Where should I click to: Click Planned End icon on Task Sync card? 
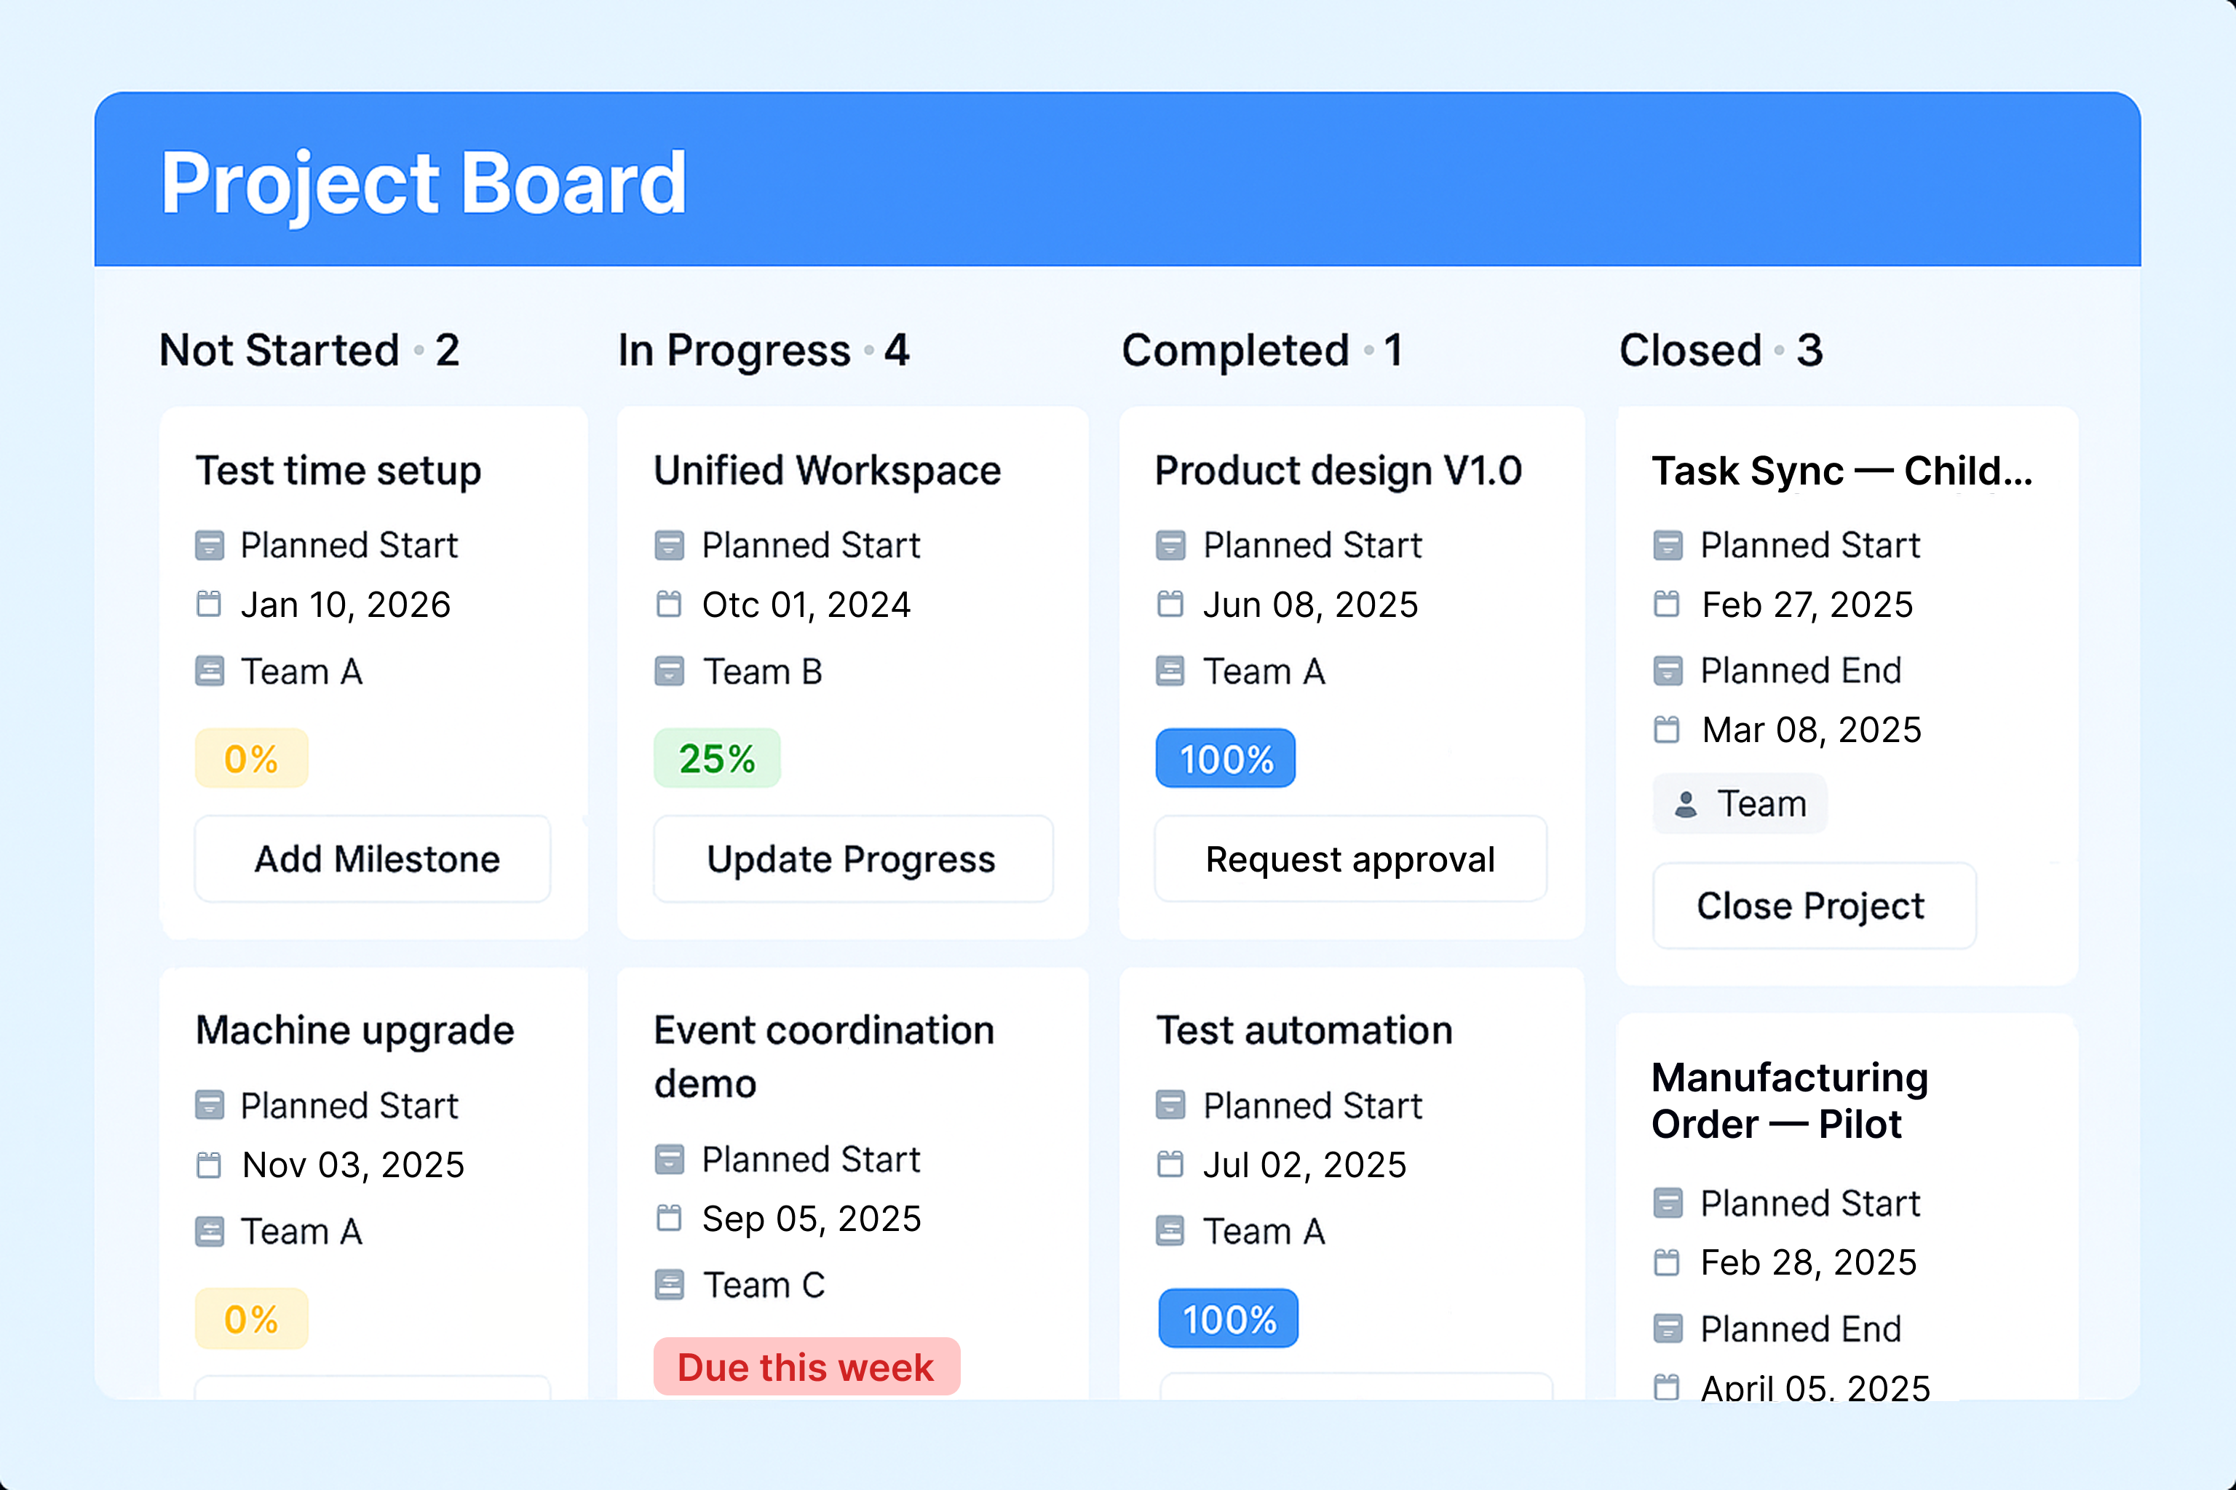1668,671
